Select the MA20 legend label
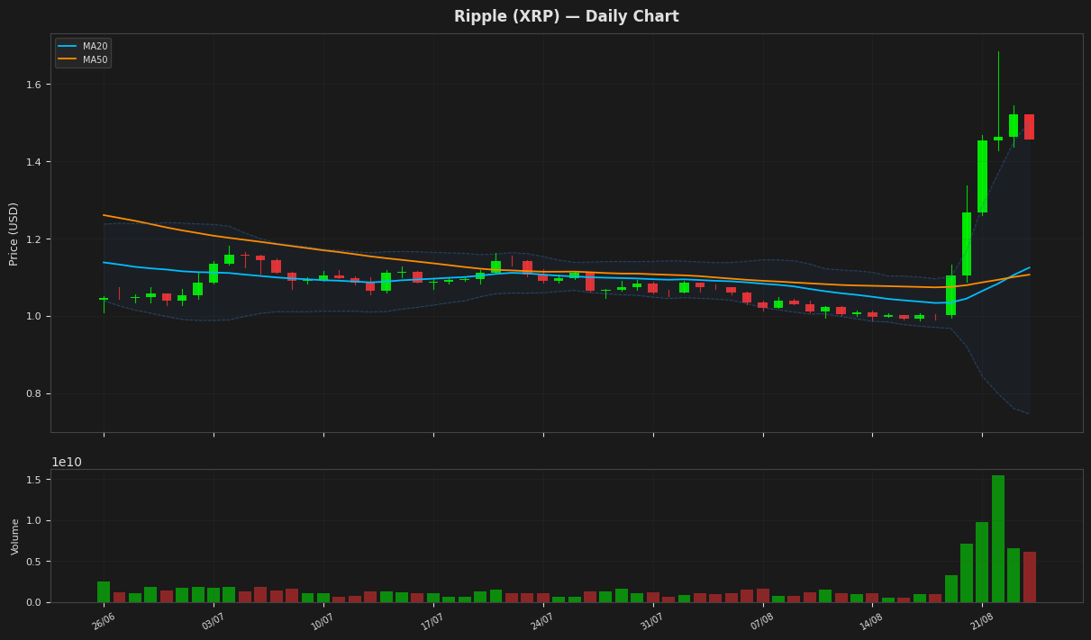This screenshot has height=640, width=1091. click(95, 47)
